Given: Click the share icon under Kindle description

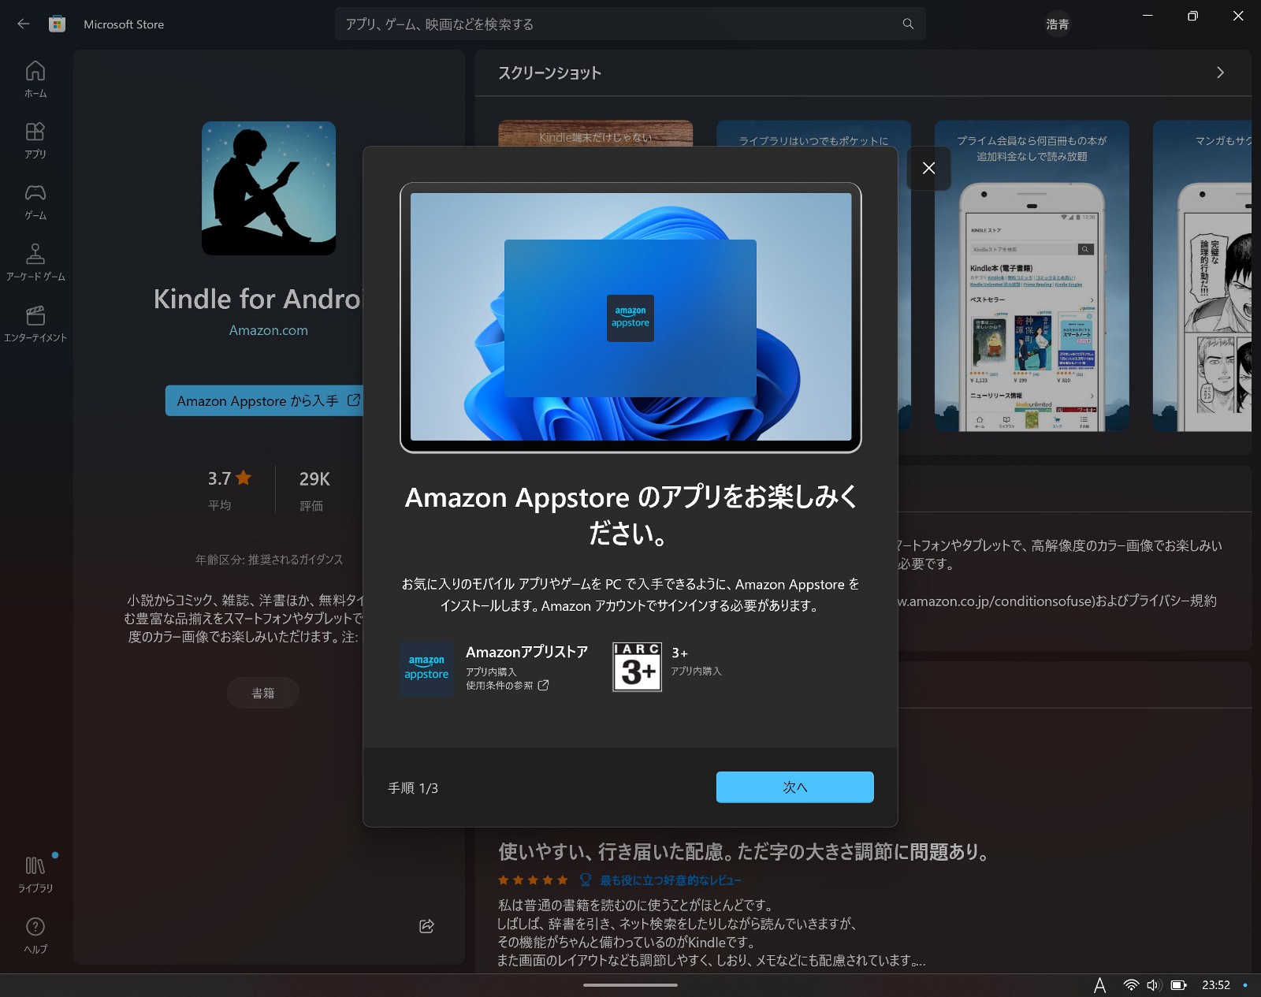Looking at the screenshot, I should coord(426,927).
